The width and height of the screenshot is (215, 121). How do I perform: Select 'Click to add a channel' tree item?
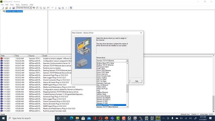pyautogui.click(x=14, y=11)
